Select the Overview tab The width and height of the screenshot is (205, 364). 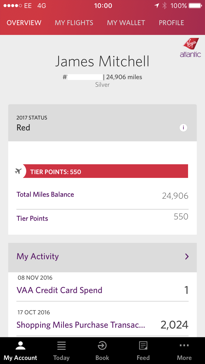[x=24, y=23]
